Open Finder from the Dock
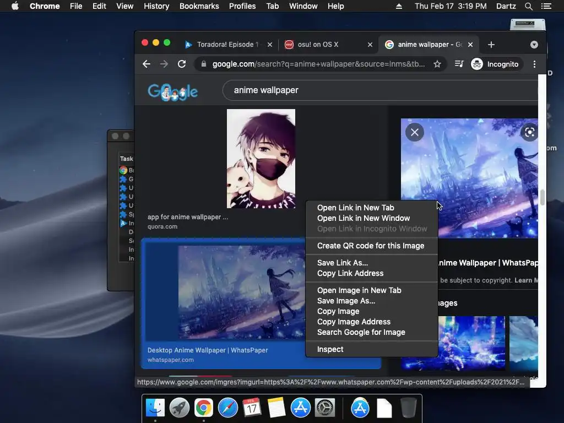Viewport: 564px width, 423px height. (155, 408)
